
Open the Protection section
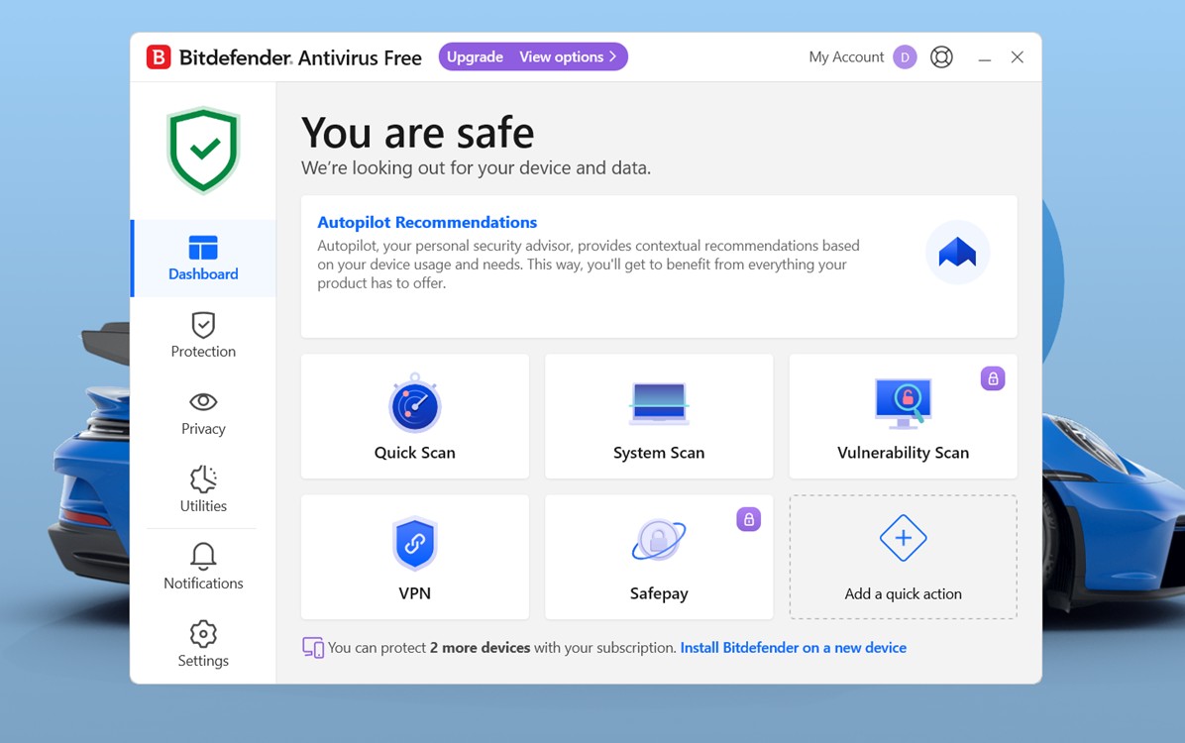[x=202, y=336]
